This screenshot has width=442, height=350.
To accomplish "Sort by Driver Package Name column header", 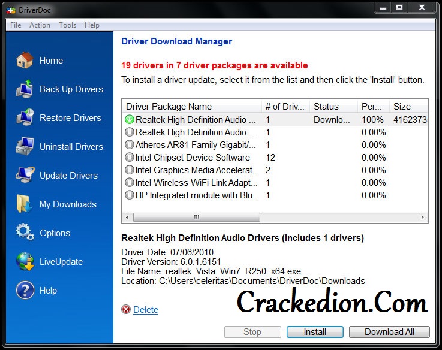I will (192, 107).
